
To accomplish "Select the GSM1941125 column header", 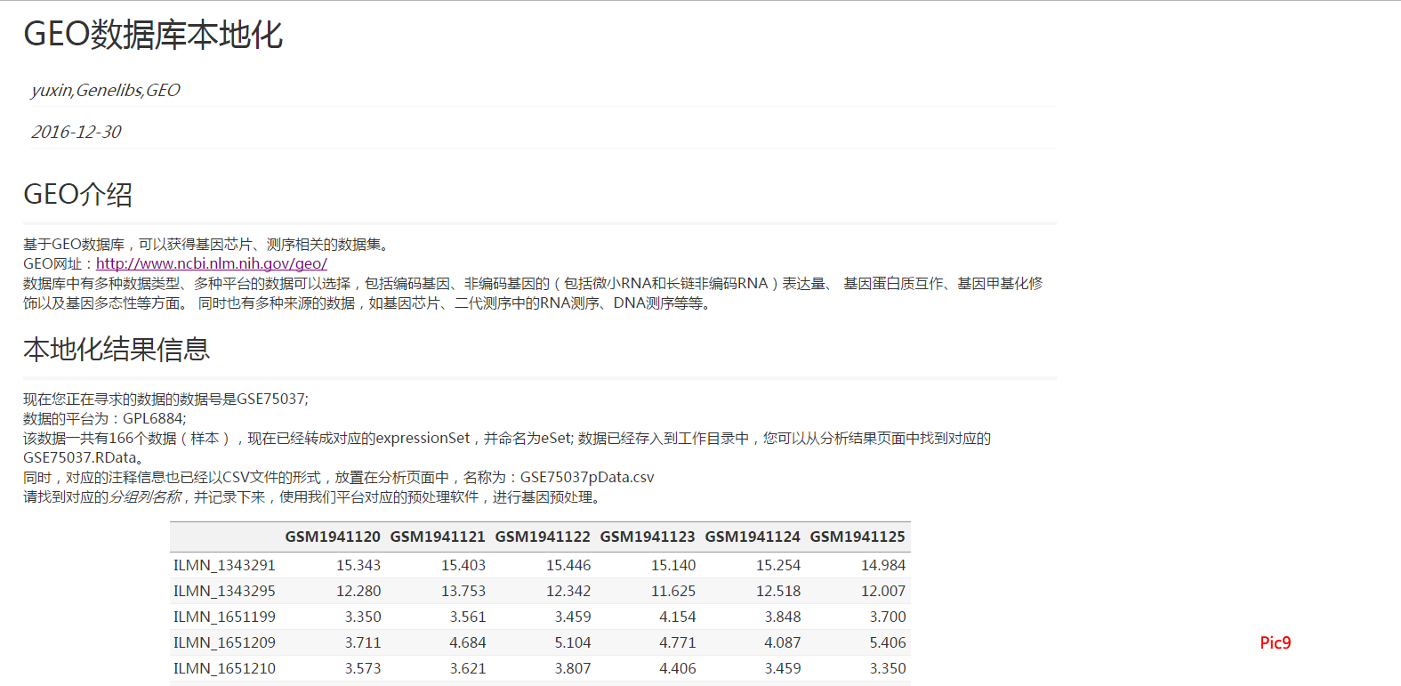I will click(857, 537).
